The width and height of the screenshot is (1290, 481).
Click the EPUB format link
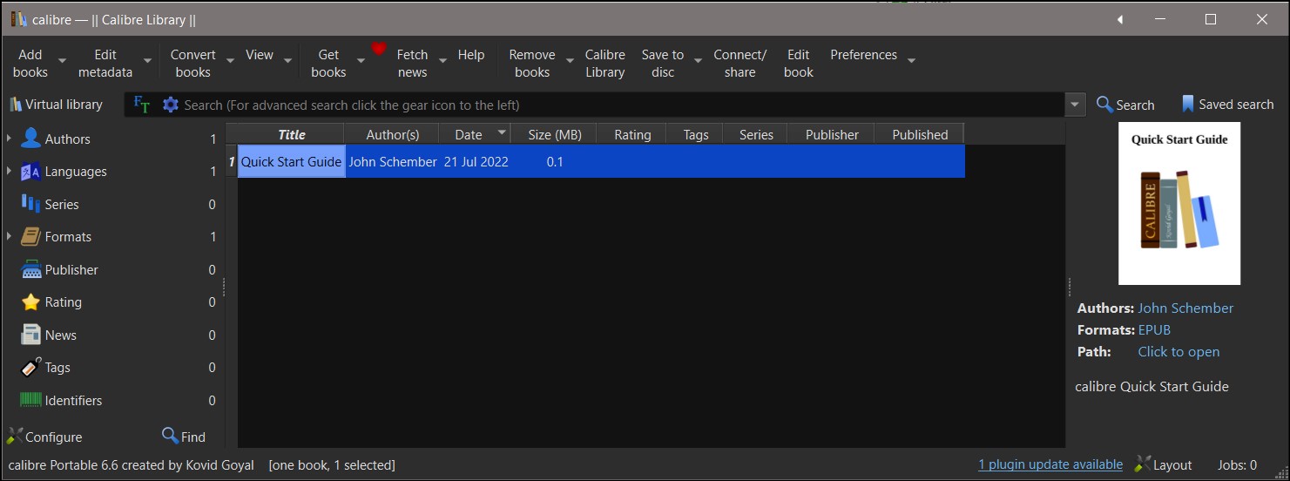(x=1154, y=329)
